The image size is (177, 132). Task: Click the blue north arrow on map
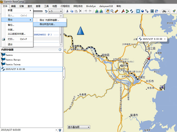click(81, 31)
